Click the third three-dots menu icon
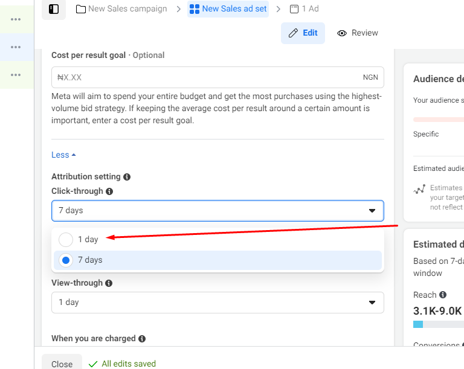The image size is (464, 369). coord(16,75)
